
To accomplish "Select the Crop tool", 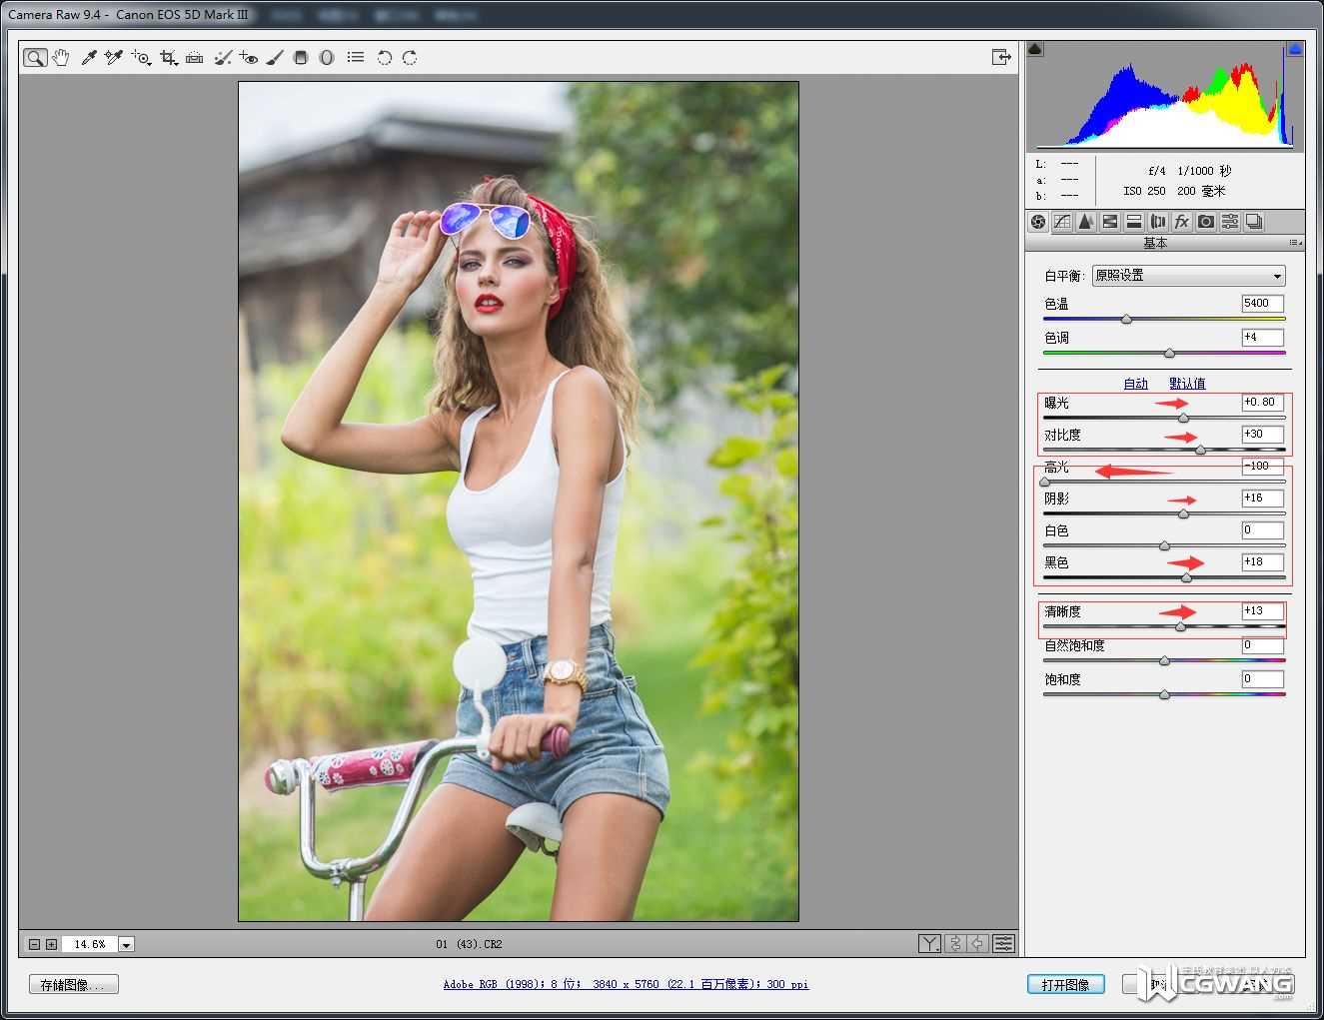I will 168,58.
